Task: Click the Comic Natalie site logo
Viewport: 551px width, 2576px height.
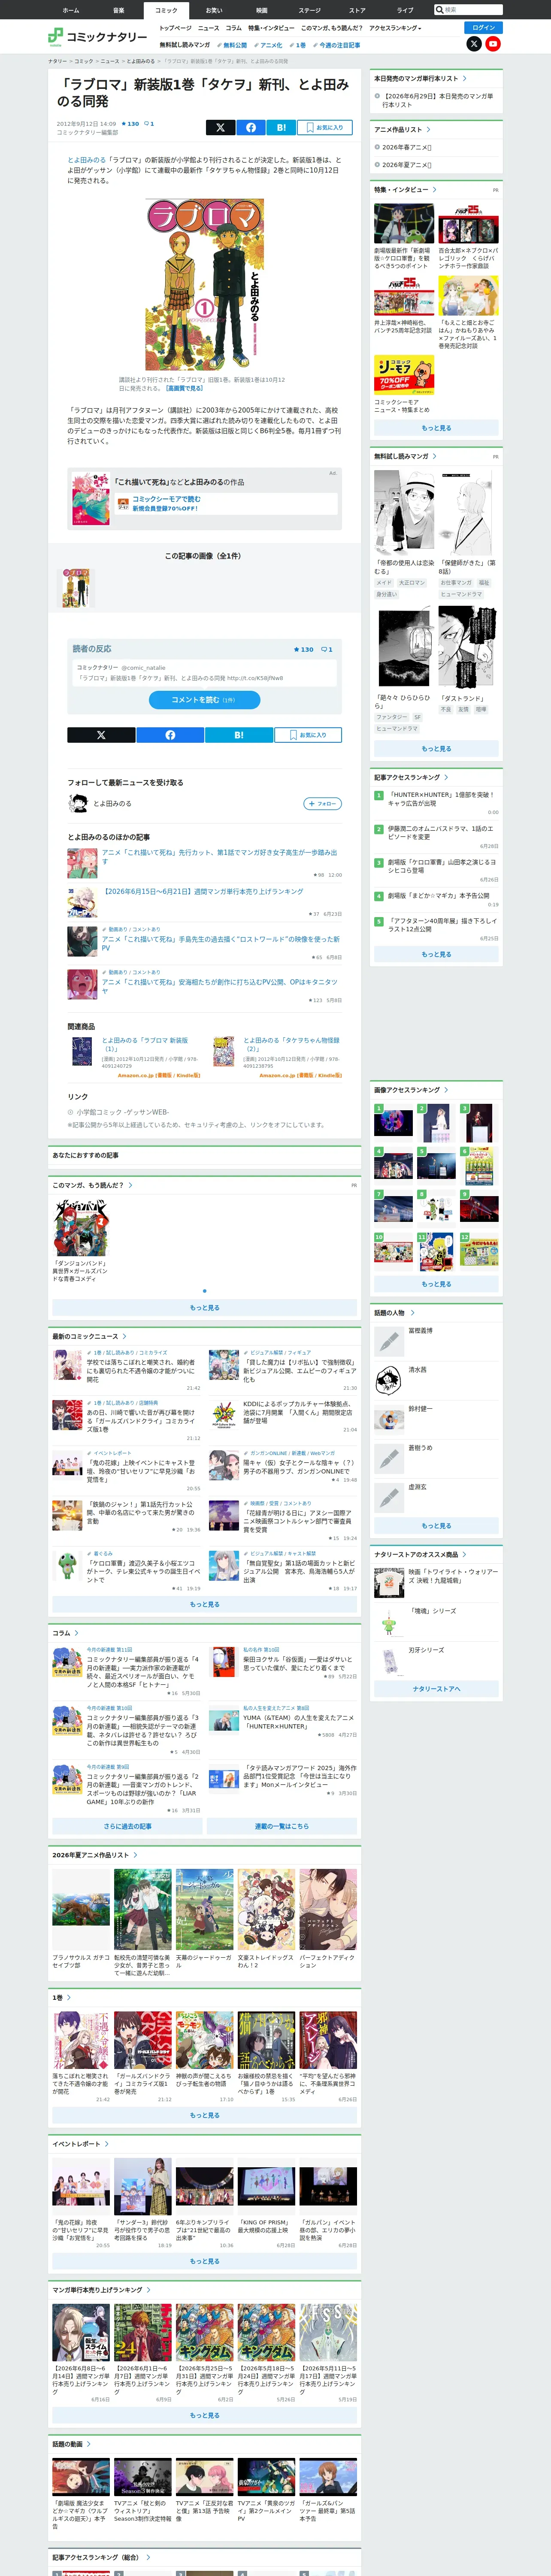Action: pyautogui.click(x=98, y=37)
